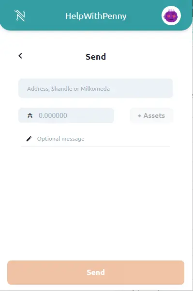This screenshot has height=291, width=193.
Task: Click the orange Send button at bottom
Action: coord(96,273)
